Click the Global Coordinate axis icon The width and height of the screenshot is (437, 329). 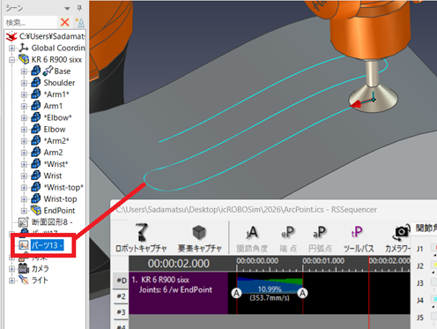point(24,48)
